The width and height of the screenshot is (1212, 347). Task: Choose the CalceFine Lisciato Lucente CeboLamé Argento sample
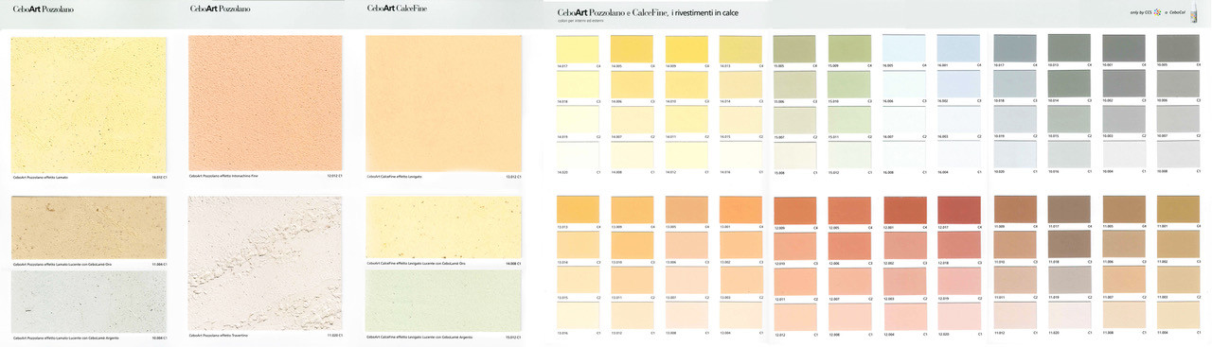point(443,302)
